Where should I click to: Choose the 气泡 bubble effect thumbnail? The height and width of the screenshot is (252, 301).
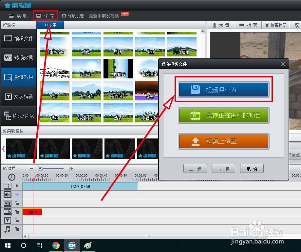point(150,47)
